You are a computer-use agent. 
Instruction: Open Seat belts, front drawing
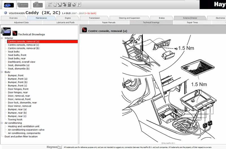pos(17,55)
